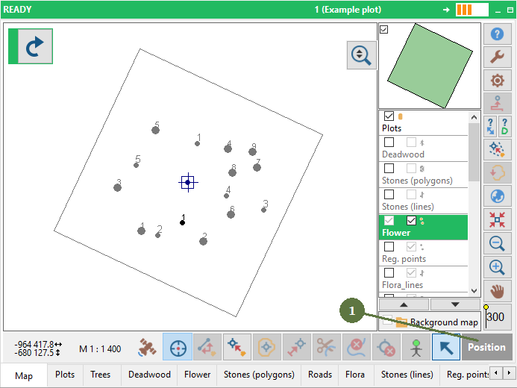Toggle the Plots layer checkbox
Image resolution: width=517 pixels, height=388 pixels.
pos(389,116)
